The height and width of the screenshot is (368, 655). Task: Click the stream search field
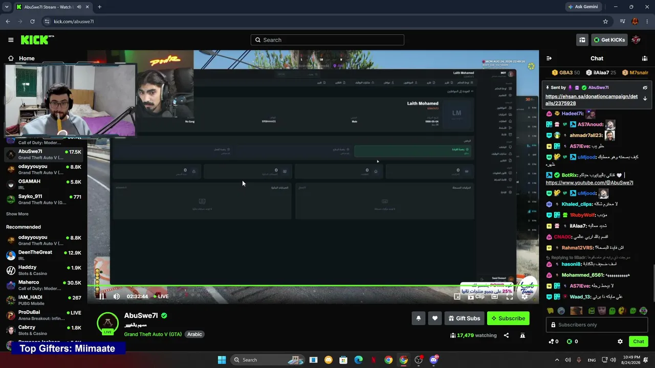click(x=327, y=40)
